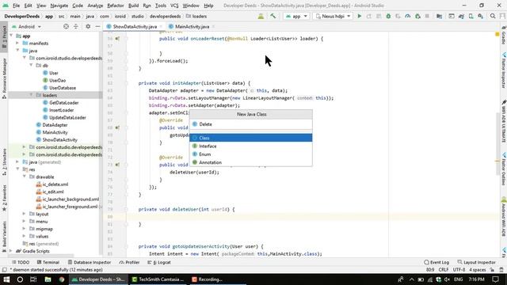Click override gutter icon beside onLoaderReset
Viewport: 507px width, 285px height.
[x=117, y=39]
